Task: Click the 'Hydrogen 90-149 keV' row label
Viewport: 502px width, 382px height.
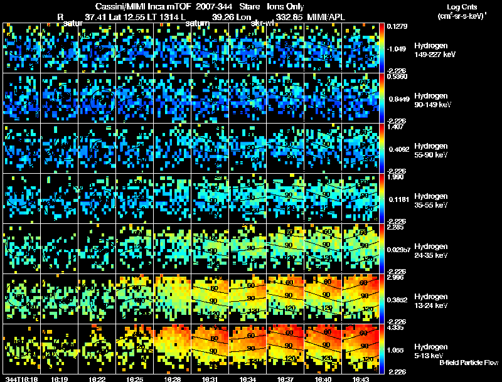Action: 432,100
